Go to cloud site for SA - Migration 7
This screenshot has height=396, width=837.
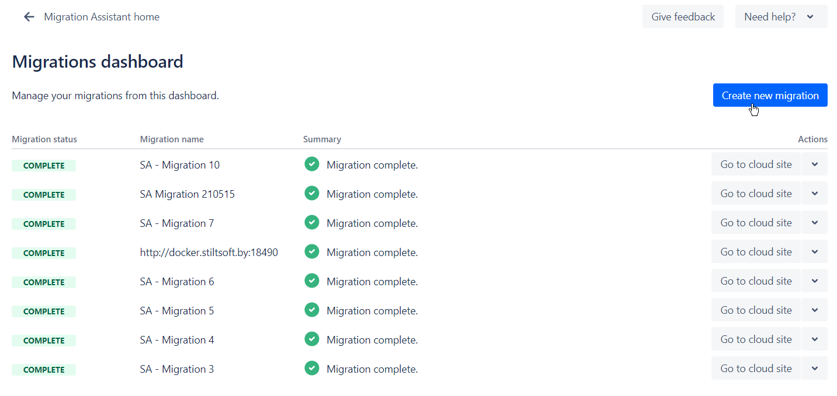click(x=756, y=223)
